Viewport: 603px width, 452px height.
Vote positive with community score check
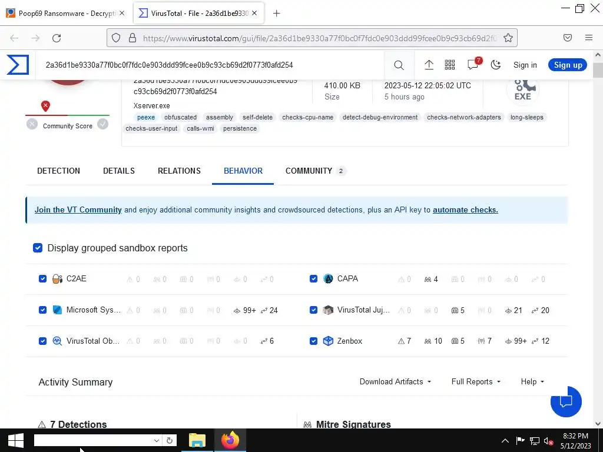pyautogui.click(x=102, y=124)
